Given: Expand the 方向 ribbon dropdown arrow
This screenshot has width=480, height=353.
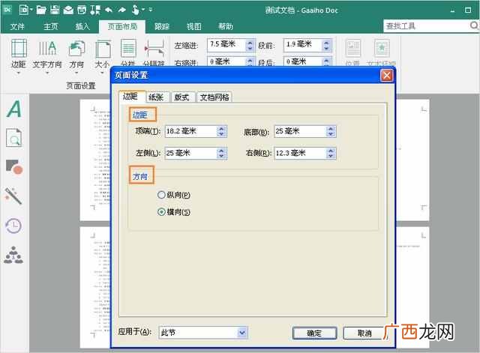Looking at the screenshot, I should pos(76,73).
